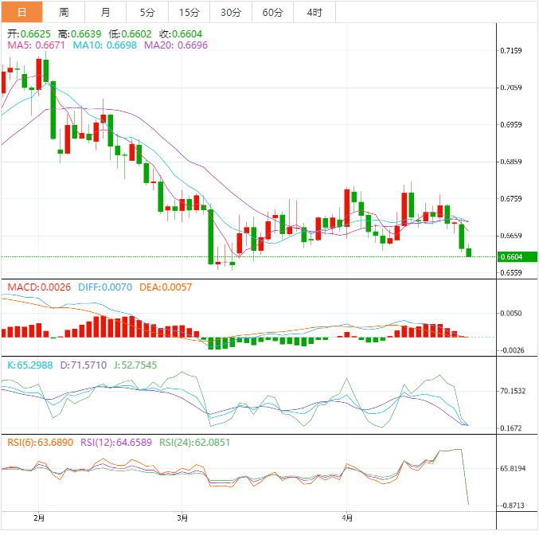
Task: Click the 4月 date axis marker
Action: tap(347, 517)
